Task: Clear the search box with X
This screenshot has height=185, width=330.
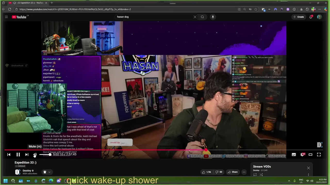Action: point(195,17)
